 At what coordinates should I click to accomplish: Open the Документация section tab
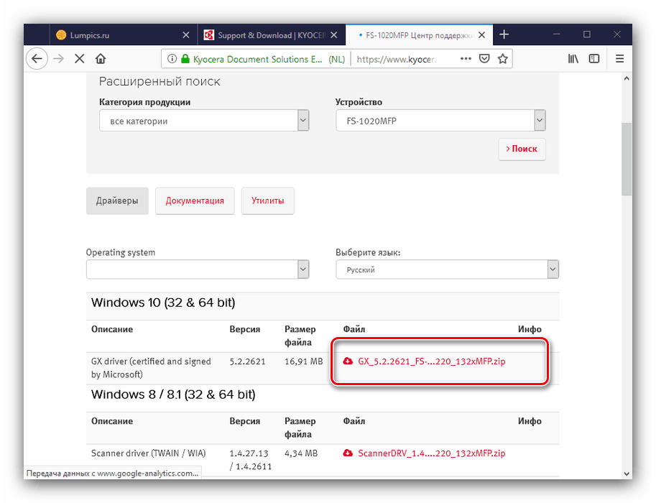[195, 201]
